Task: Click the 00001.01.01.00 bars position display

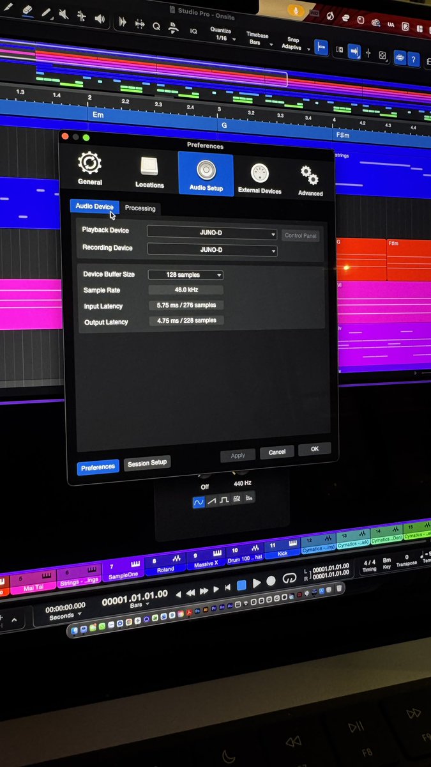Action: [135, 597]
